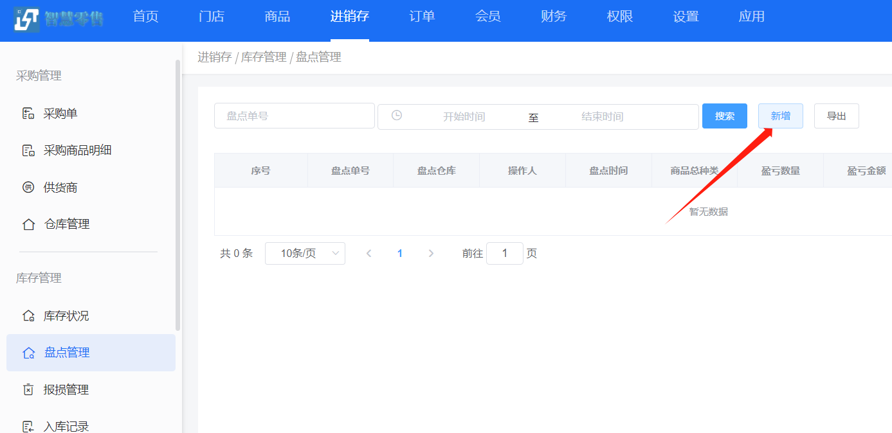Click the sidebar vertical scrollbar
Viewport: 892px width, 433px height.
tap(177, 193)
